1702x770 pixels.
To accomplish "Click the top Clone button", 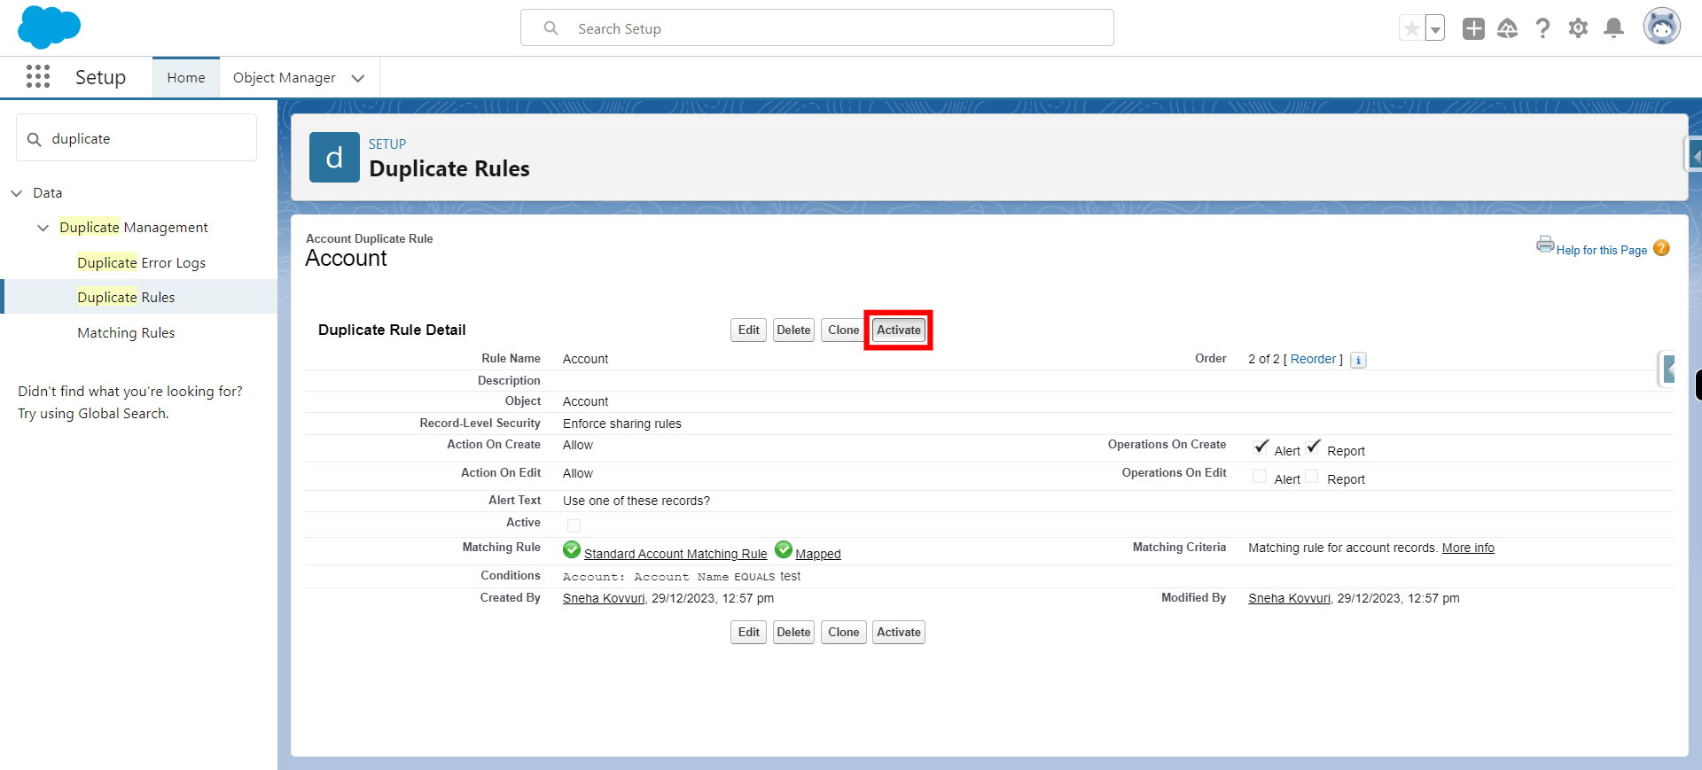I will pyautogui.click(x=843, y=330).
